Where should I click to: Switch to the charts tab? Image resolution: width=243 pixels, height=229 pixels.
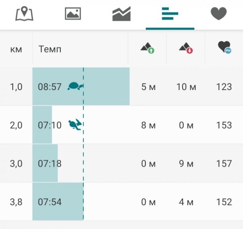pyautogui.click(x=121, y=14)
